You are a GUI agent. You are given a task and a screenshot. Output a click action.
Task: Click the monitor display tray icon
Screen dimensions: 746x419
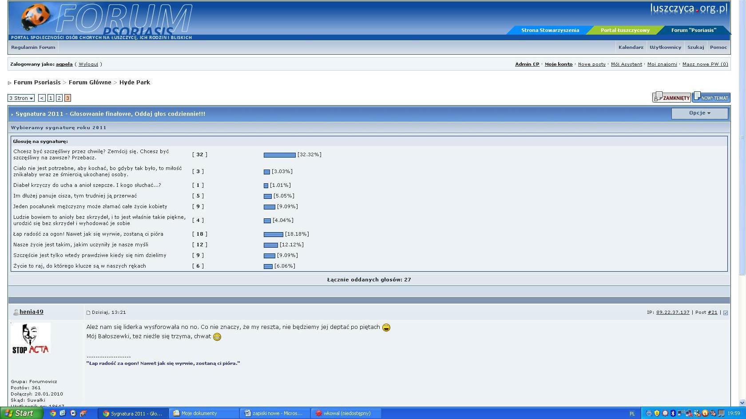coord(722,413)
